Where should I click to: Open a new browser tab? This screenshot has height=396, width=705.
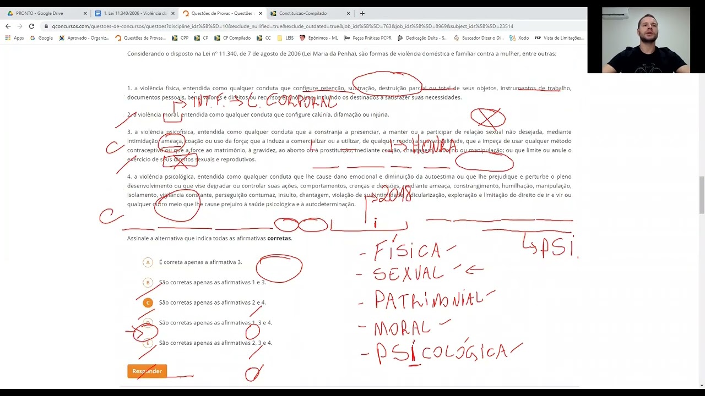point(362,13)
